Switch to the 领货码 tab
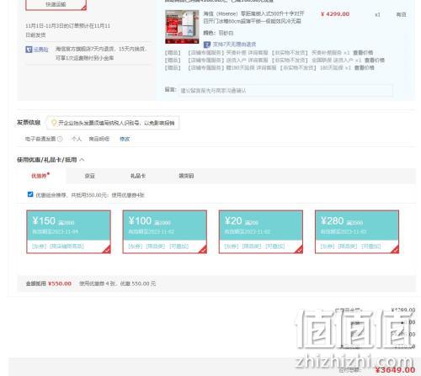The height and width of the screenshot is (376, 421). coord(186,176)
